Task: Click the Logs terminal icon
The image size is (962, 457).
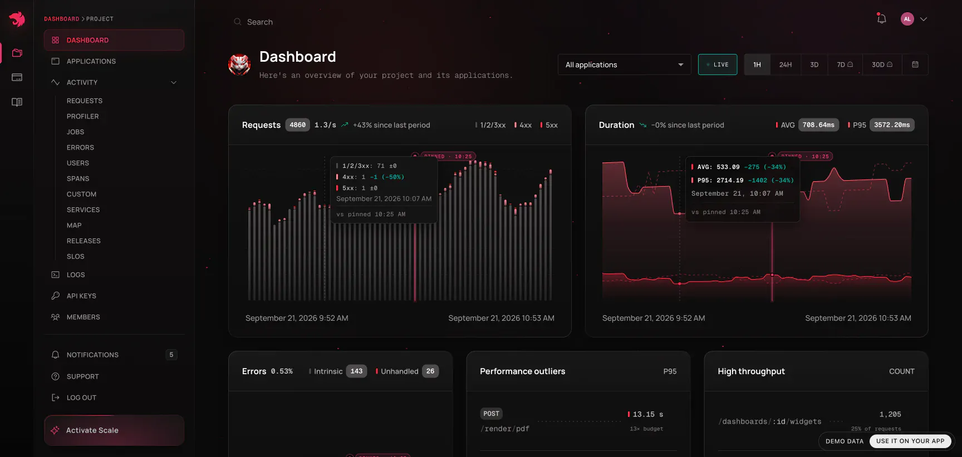Action: [x=55, y=275]
